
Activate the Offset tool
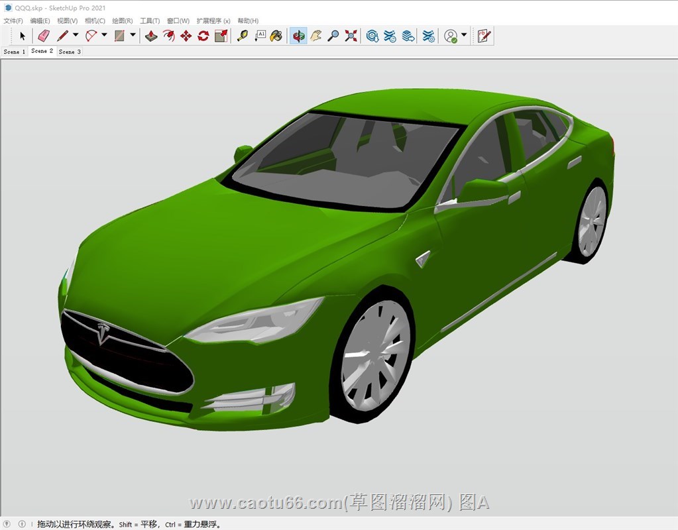[168, 36]
